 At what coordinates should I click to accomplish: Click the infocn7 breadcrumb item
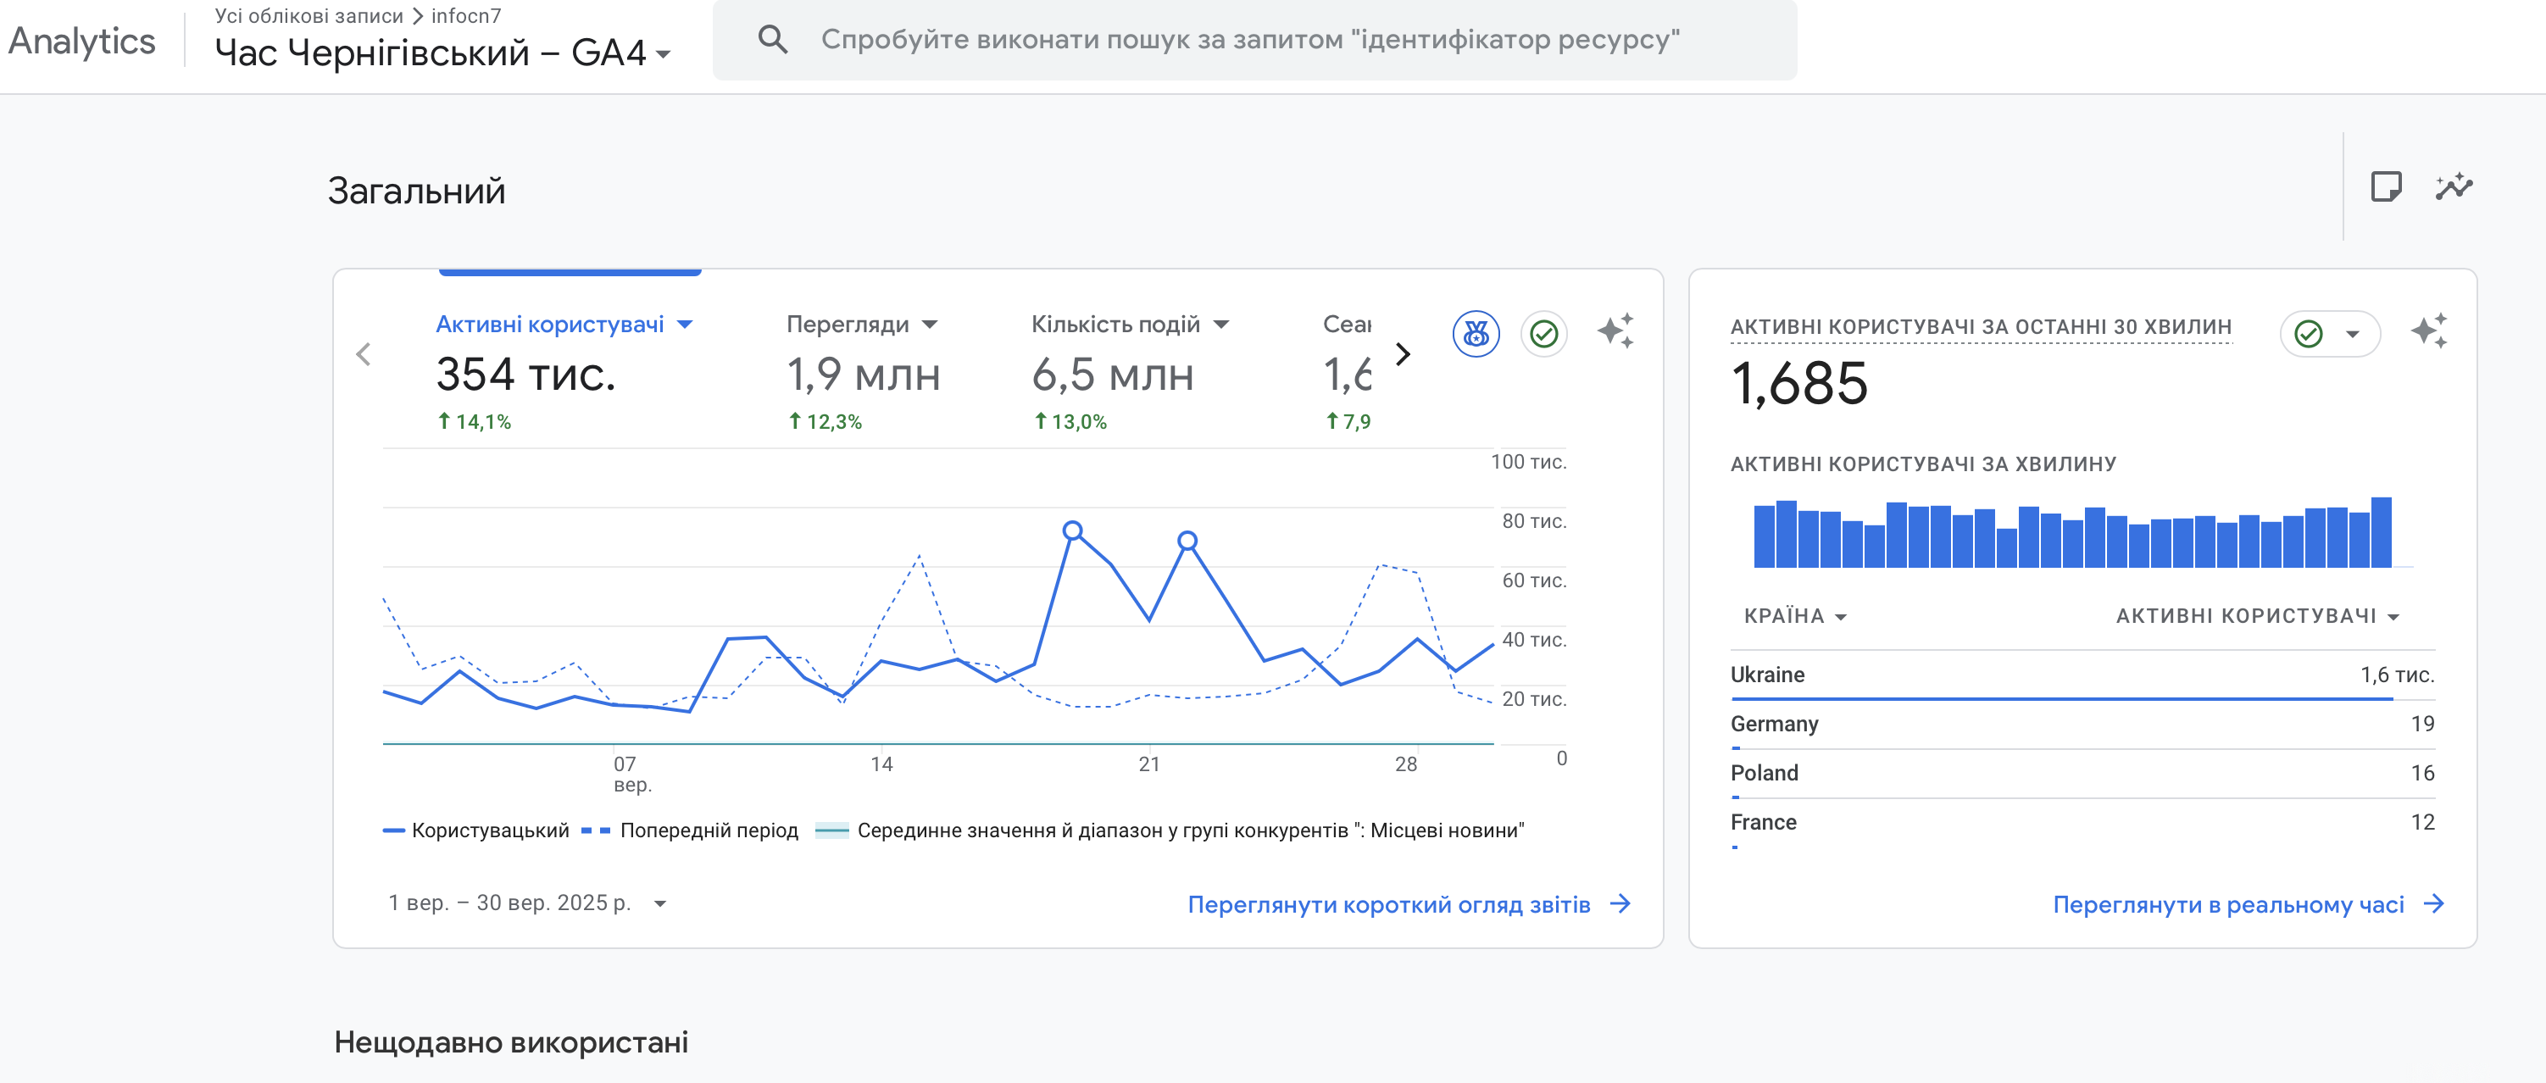click(464, 16)
